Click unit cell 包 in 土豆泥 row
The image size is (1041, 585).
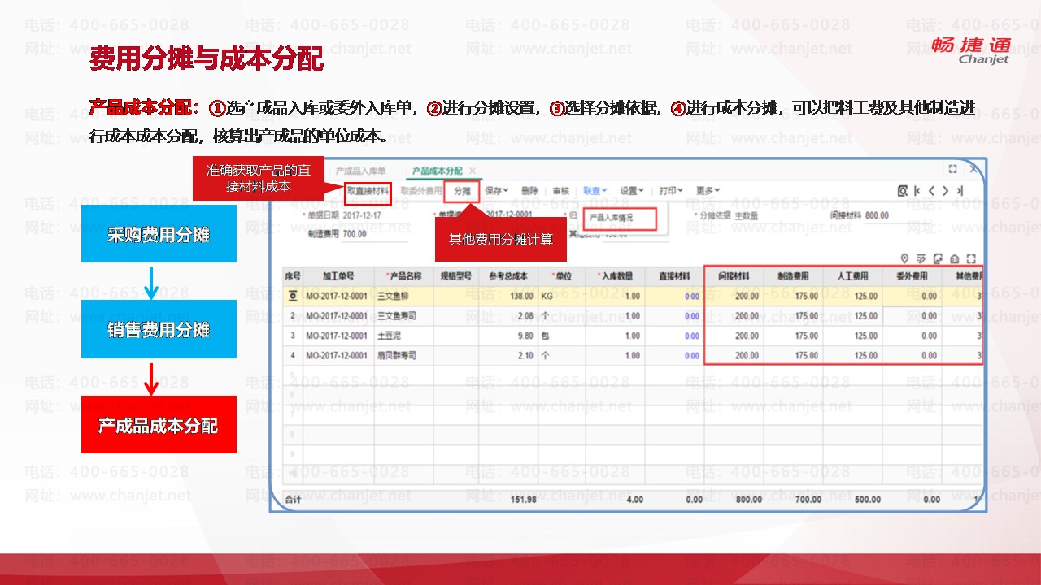point(560,336)
